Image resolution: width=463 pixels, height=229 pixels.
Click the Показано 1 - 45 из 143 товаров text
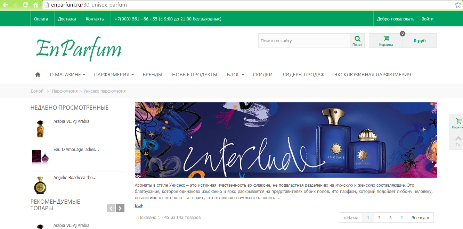point(169,218)
